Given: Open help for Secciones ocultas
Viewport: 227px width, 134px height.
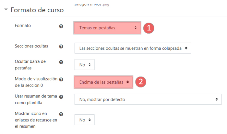Looking at the screenshot, I should coord(61,46).
